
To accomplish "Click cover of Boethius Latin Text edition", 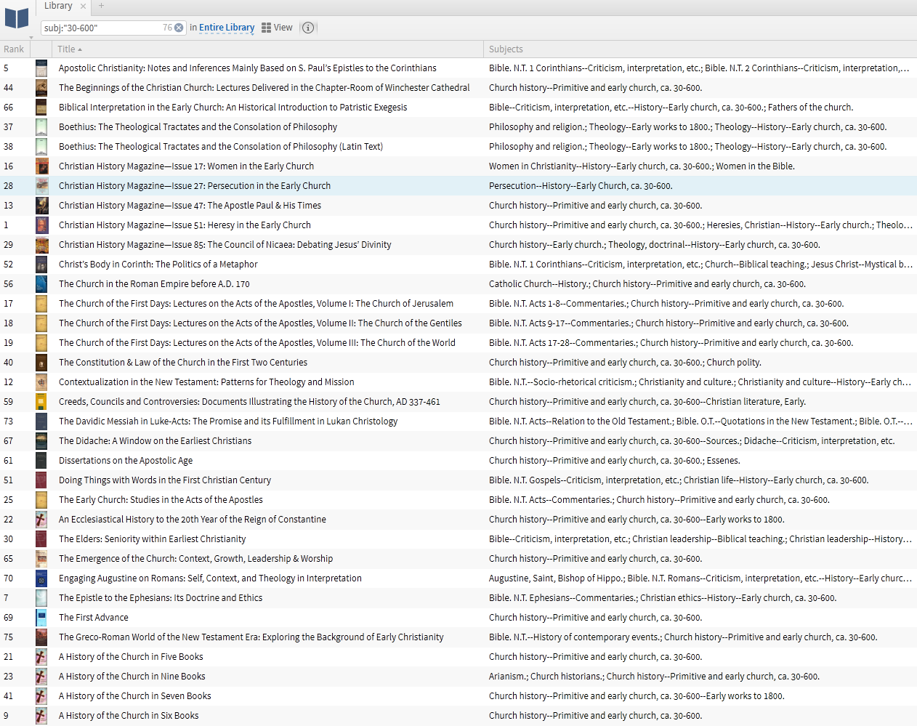I will (41, 147).
